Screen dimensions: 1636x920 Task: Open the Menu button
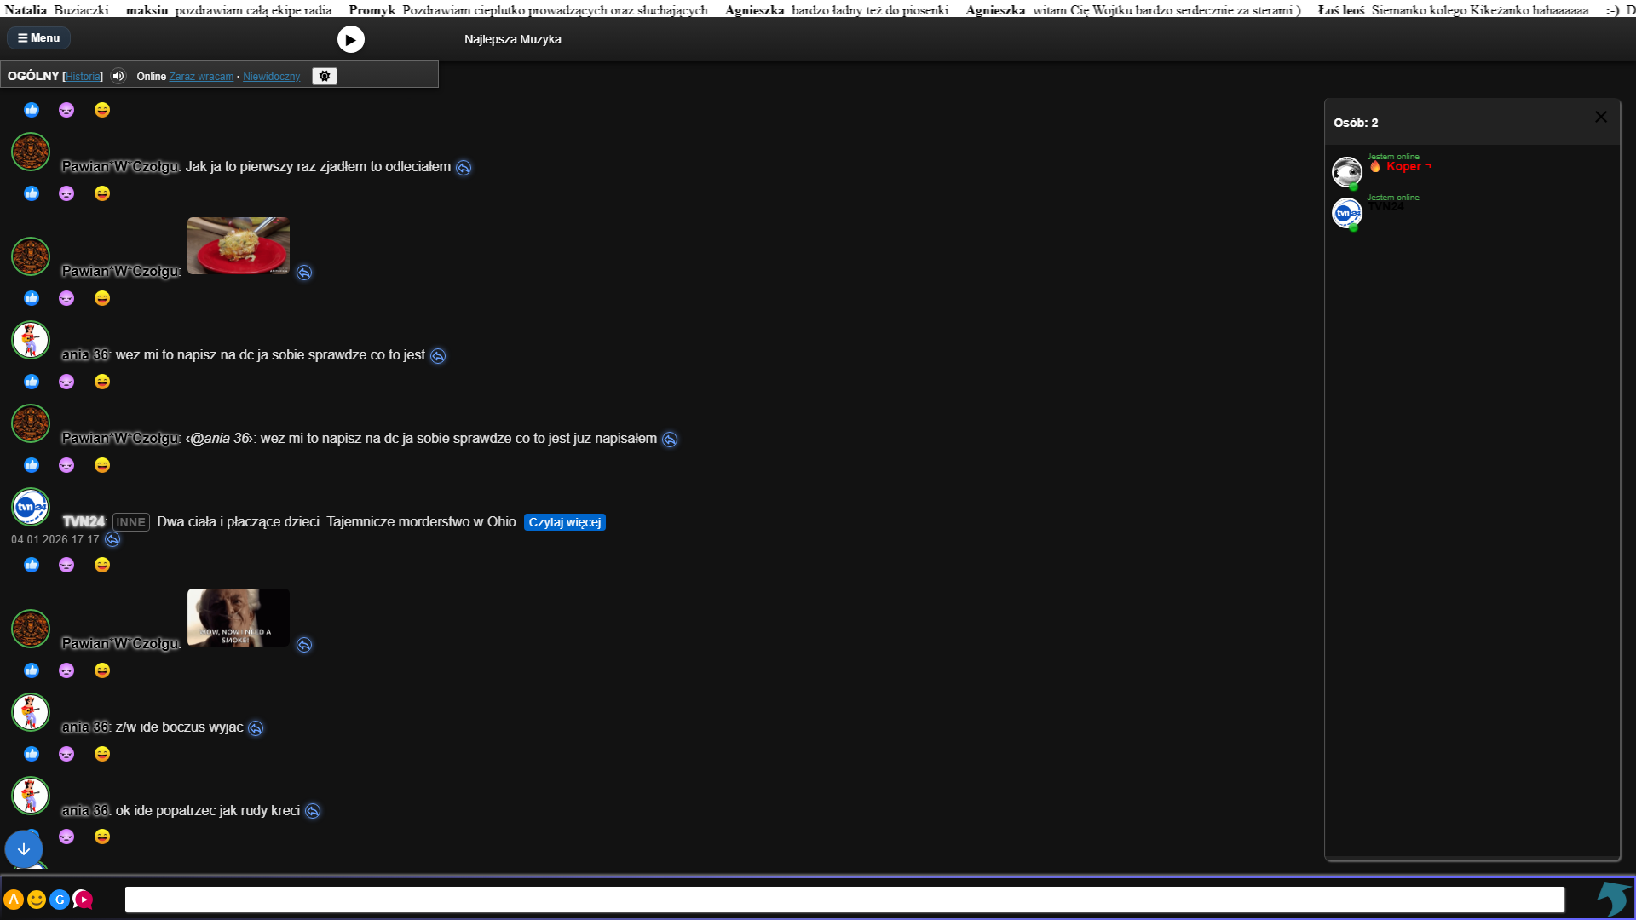point(39,38)
